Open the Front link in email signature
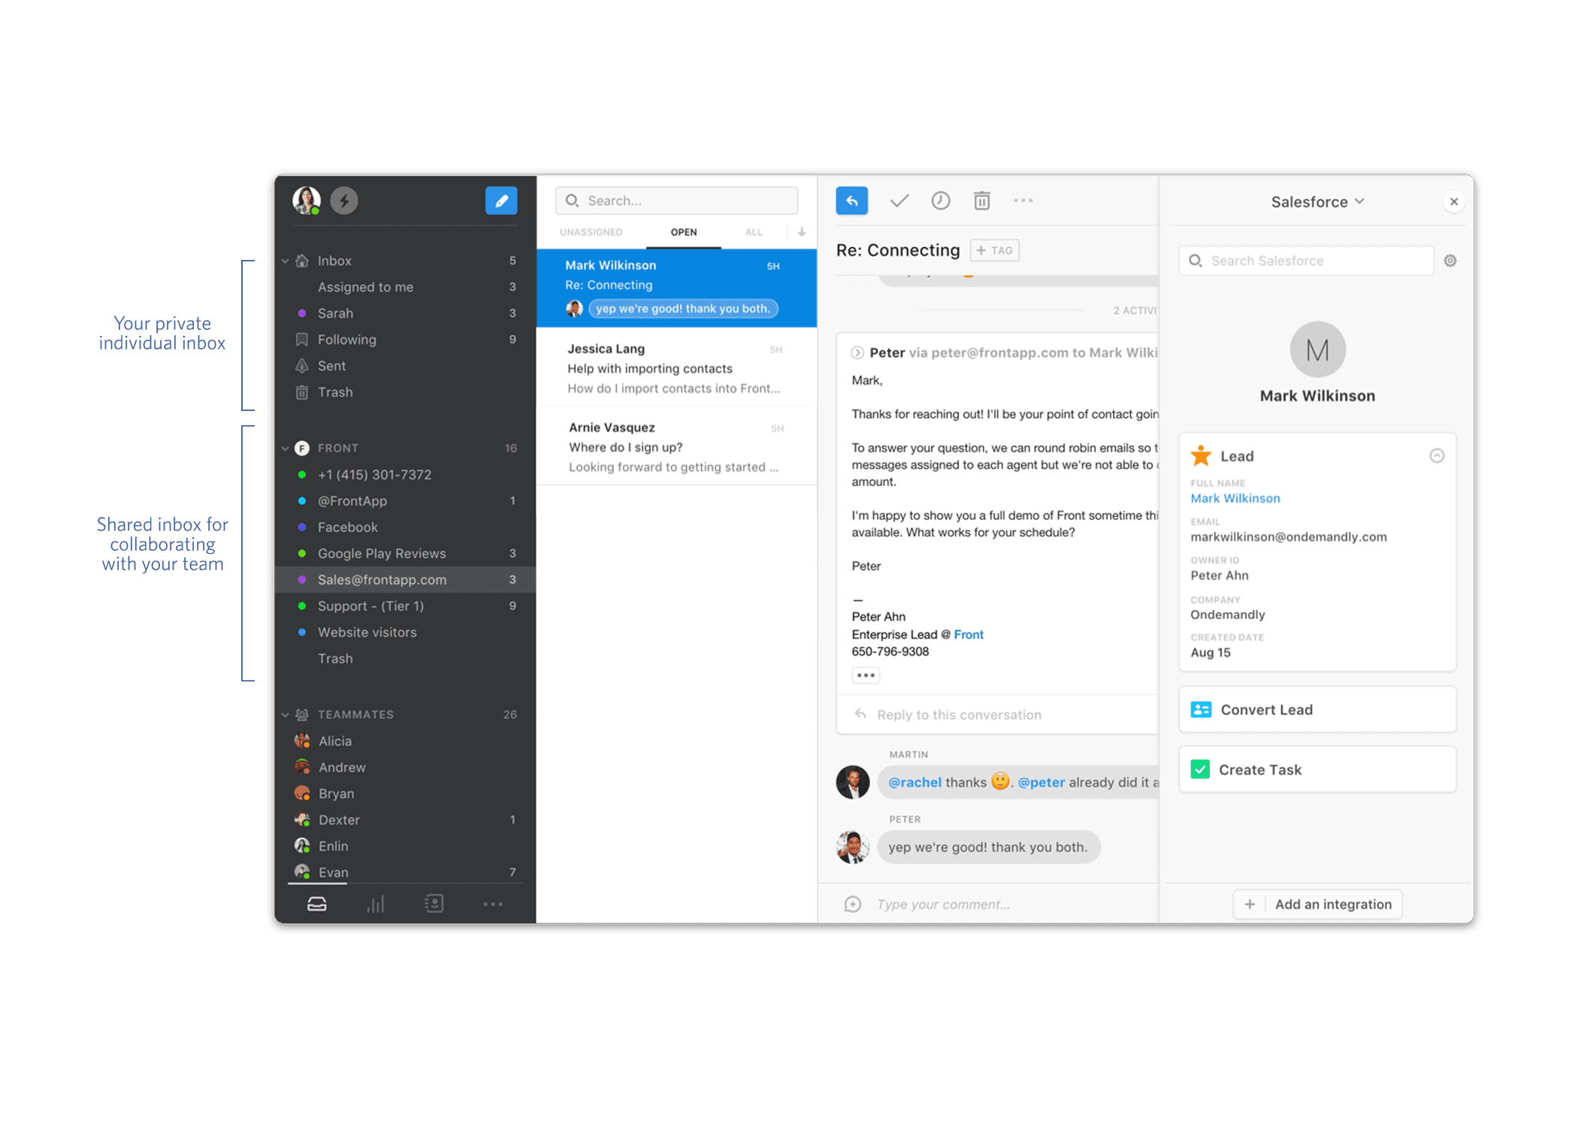This screenshot has width=1578, height=1127. 969,634
